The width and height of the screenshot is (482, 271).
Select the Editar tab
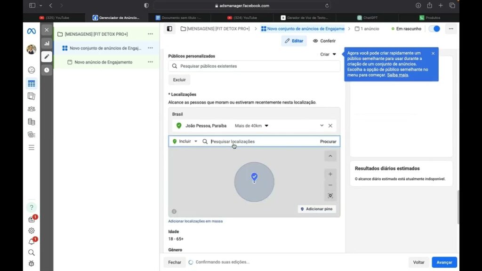(x=294, y=41)
